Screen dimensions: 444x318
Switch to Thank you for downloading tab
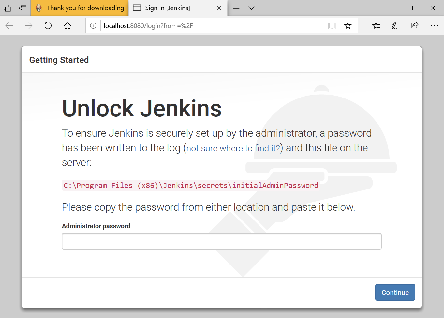tap(80, 8)
